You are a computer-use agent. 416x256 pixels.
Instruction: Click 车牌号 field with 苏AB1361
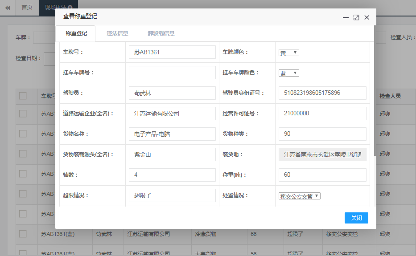click(172, 52)
